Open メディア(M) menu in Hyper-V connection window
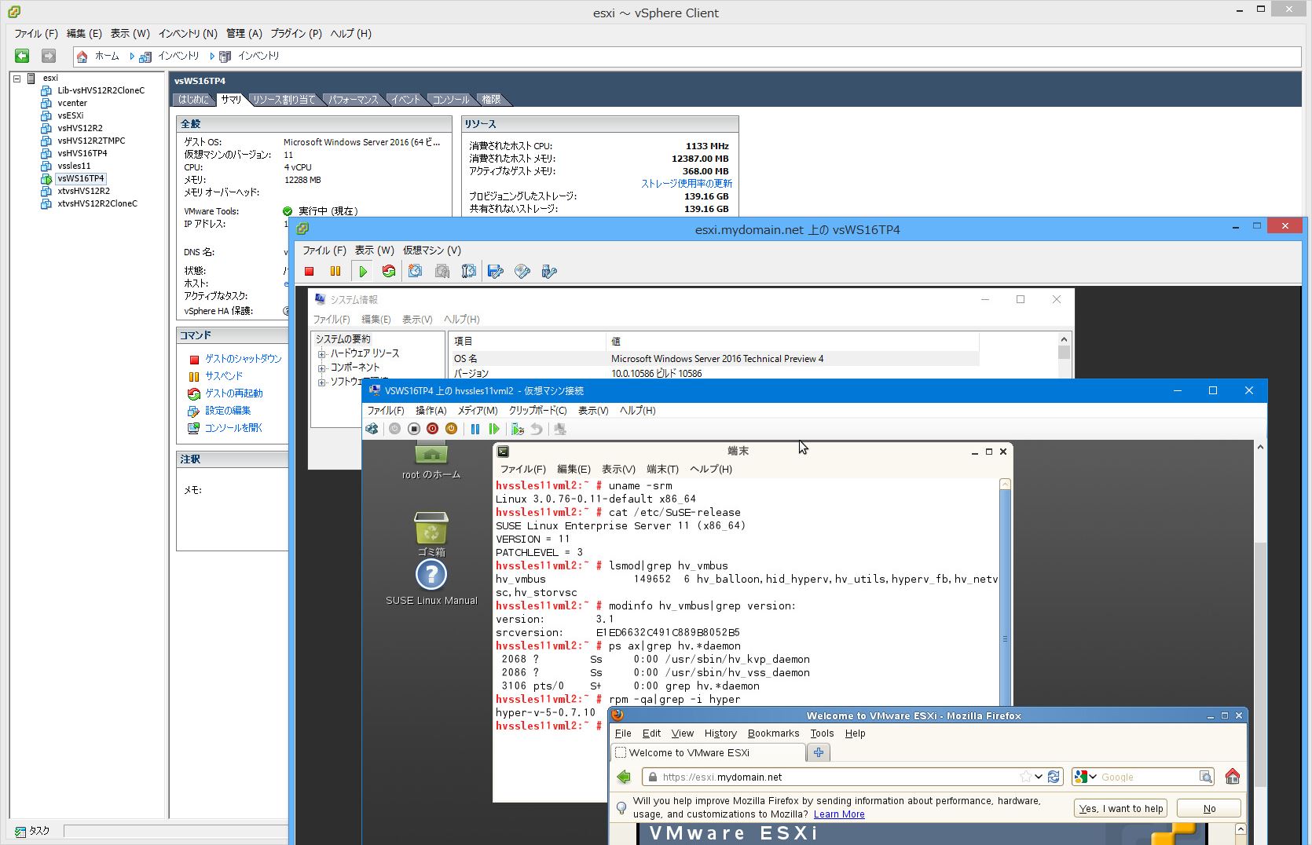Viewport: 1312px width, 845px height. 478,411
